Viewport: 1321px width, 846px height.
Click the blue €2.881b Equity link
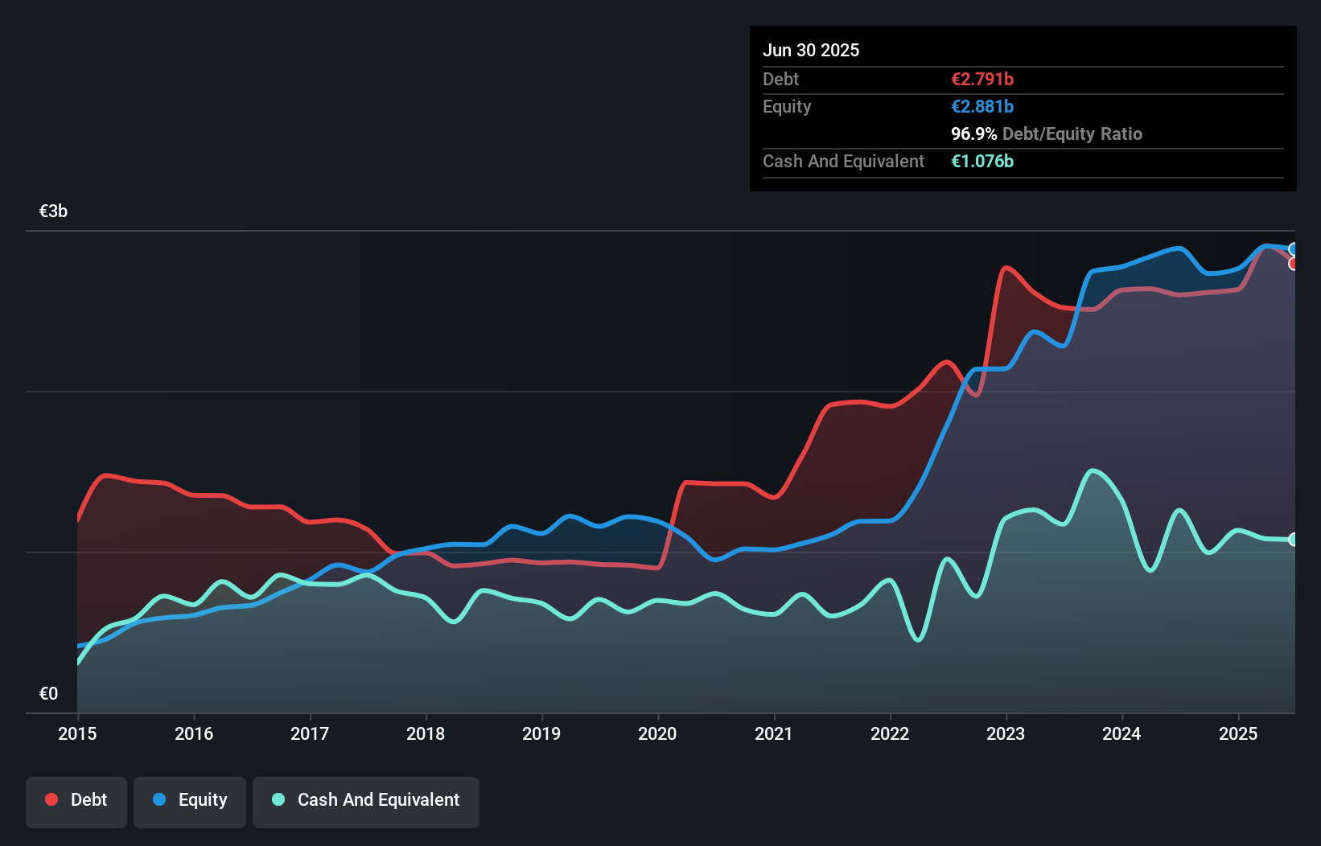tap(982, 106)
